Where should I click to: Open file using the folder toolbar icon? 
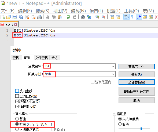click(9, 17)
